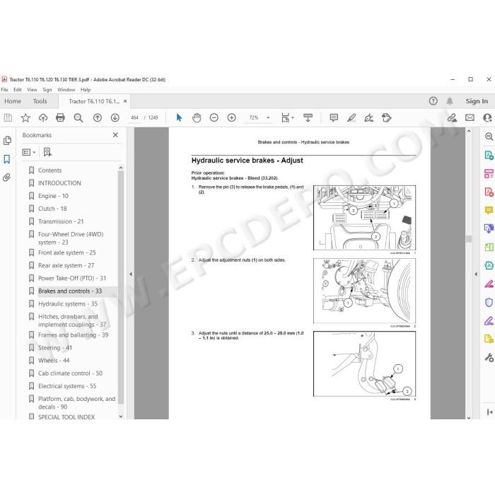Image resolution: width=495 pixels, height=495 pixels.
Task: Click the scrolling mode keyboard icon
Action: [x=308, y=118]
